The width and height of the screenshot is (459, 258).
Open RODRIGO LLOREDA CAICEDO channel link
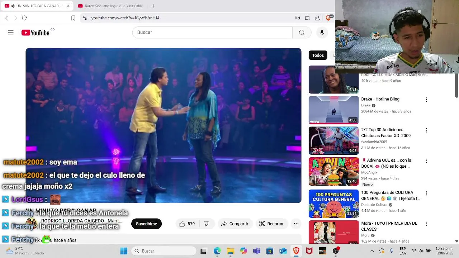pyautogui.click(x=82, y=221)
